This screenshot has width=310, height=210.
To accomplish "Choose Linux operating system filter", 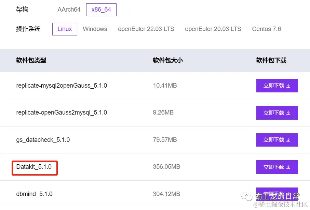I will click(65, 29).
